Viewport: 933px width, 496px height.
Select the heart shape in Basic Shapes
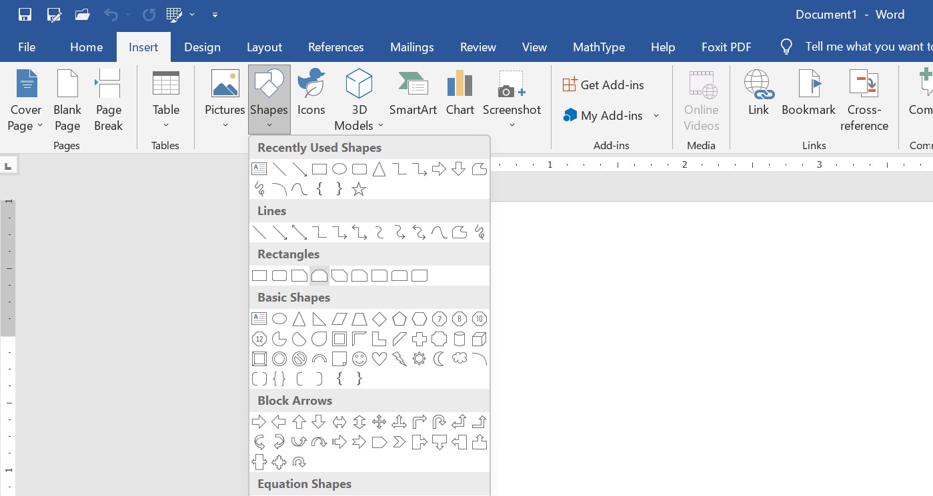point(379,360)
